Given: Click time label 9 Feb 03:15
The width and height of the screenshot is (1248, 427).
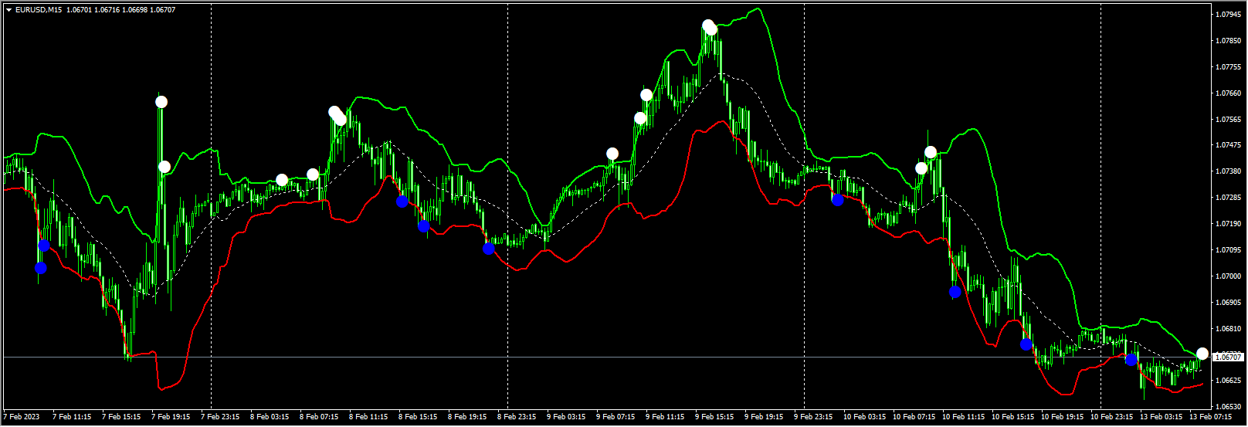Looking at the screenshot, I should (x=566, y=417).
